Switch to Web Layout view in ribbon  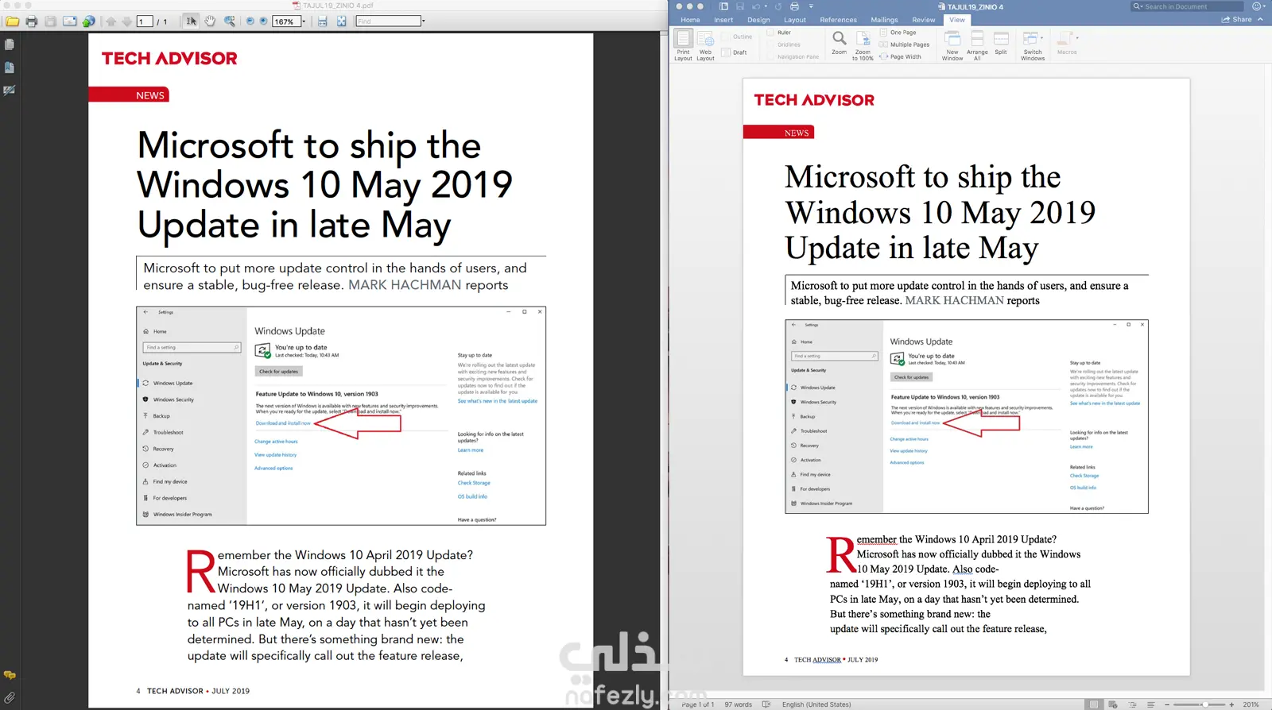pos(705,44)
